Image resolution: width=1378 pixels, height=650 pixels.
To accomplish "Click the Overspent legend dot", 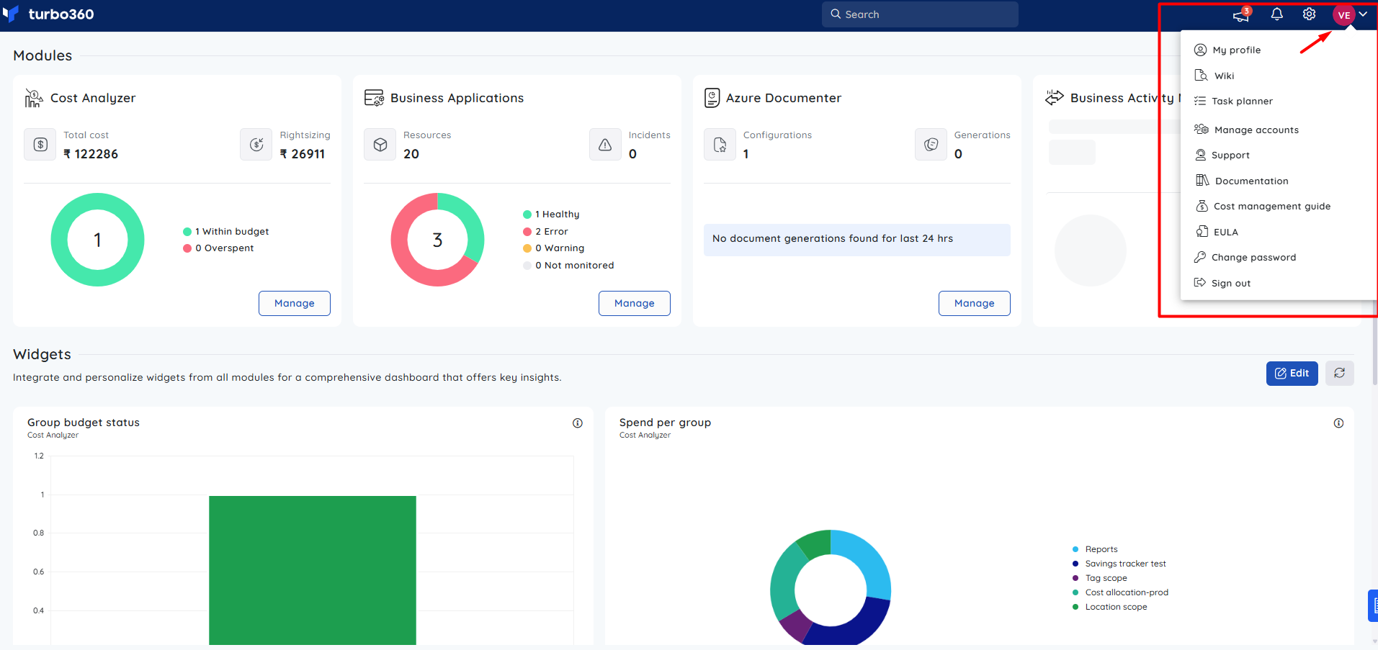I will point(187,248).
